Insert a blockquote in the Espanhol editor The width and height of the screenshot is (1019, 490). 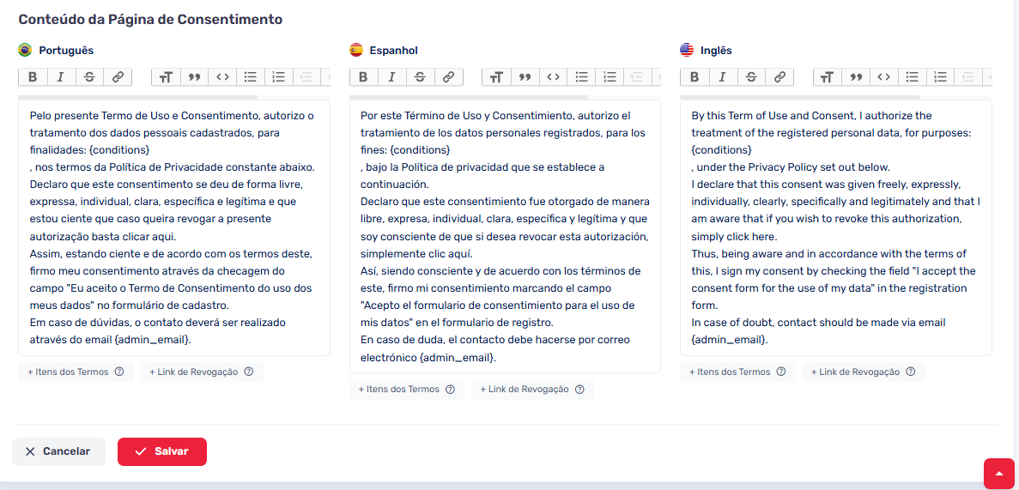click(525, 77)
